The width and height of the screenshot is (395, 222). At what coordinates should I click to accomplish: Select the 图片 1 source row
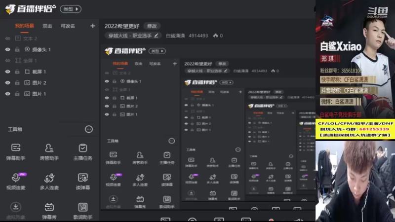tap(49, 94)
